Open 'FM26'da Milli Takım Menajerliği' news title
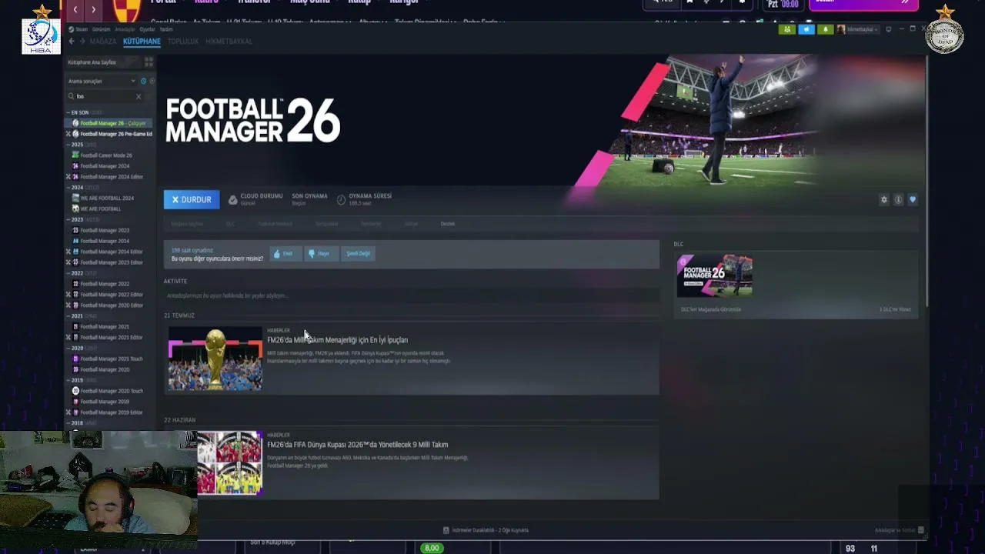 [337, 340]
